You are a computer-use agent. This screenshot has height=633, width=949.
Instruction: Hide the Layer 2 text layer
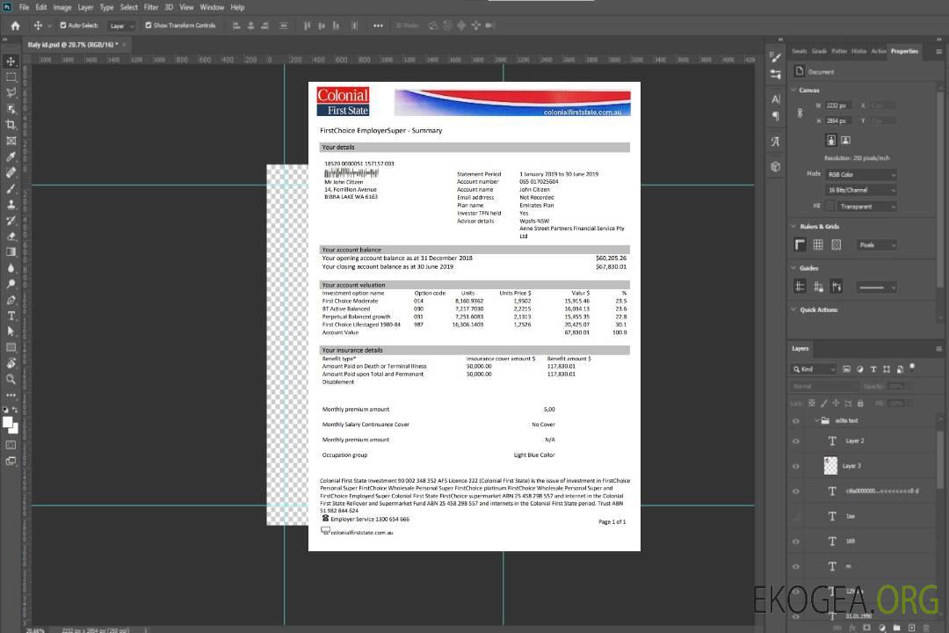tap(796, 441)
